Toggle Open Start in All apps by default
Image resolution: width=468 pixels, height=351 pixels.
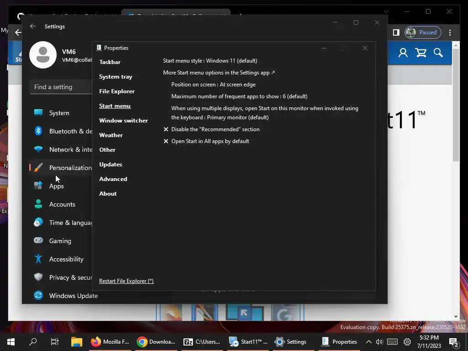(x=206, y=141)
